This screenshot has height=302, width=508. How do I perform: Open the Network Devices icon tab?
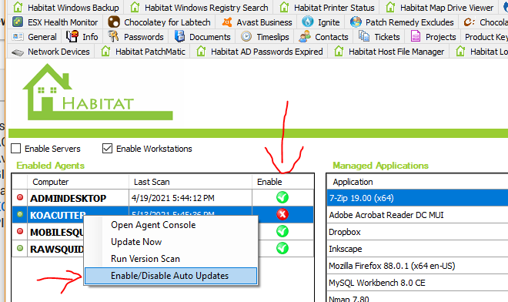tap(18, 52)
